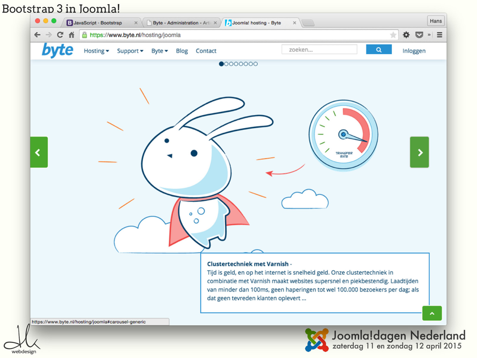477x358 pixels.
Task: Click the Clustertechniek met Varnish heading
Action: [x=248, y=264]
